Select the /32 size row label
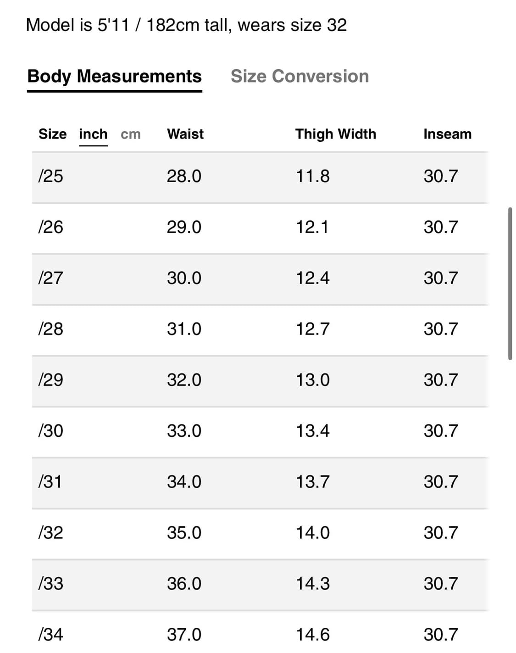Image resolution: width=516 pixels, height=653 pixels. (50, 533)
